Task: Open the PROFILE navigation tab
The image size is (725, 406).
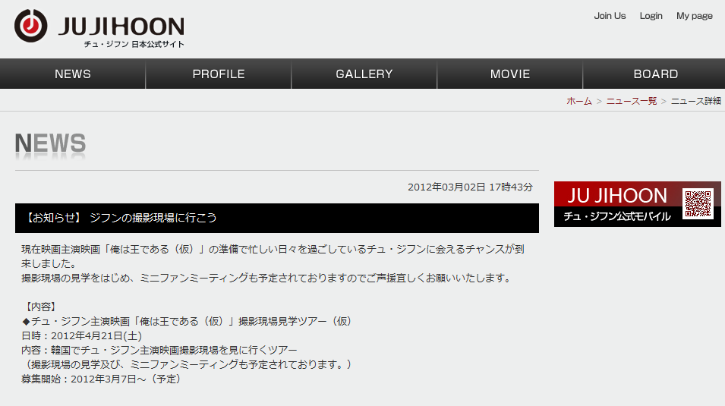Action: click(x=218, y=74)
